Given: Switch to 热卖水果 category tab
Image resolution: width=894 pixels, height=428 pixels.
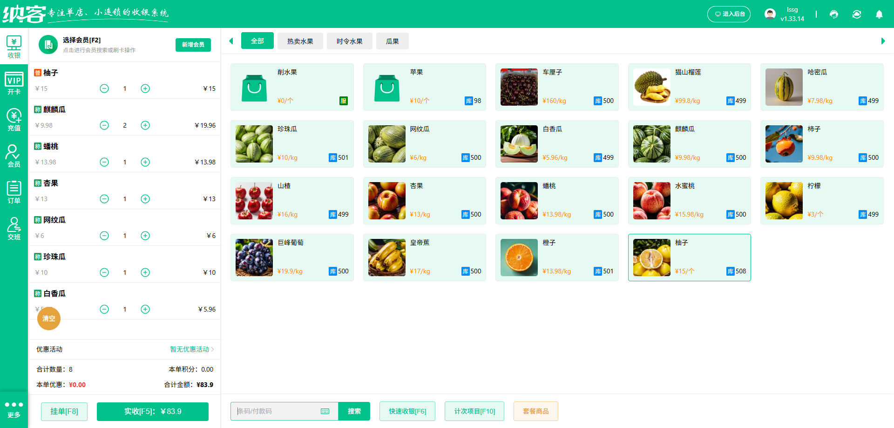Looking at the screenshot, I should coord(300,41).
